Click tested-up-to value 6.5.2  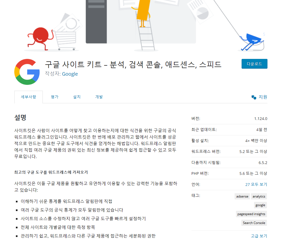[263, 163]
